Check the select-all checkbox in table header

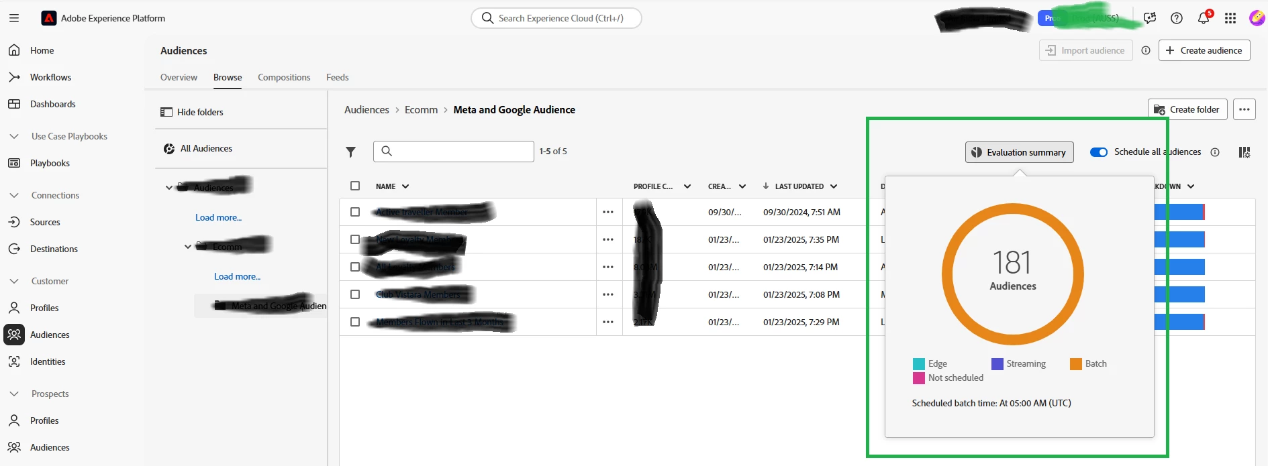tap(355, 186)
